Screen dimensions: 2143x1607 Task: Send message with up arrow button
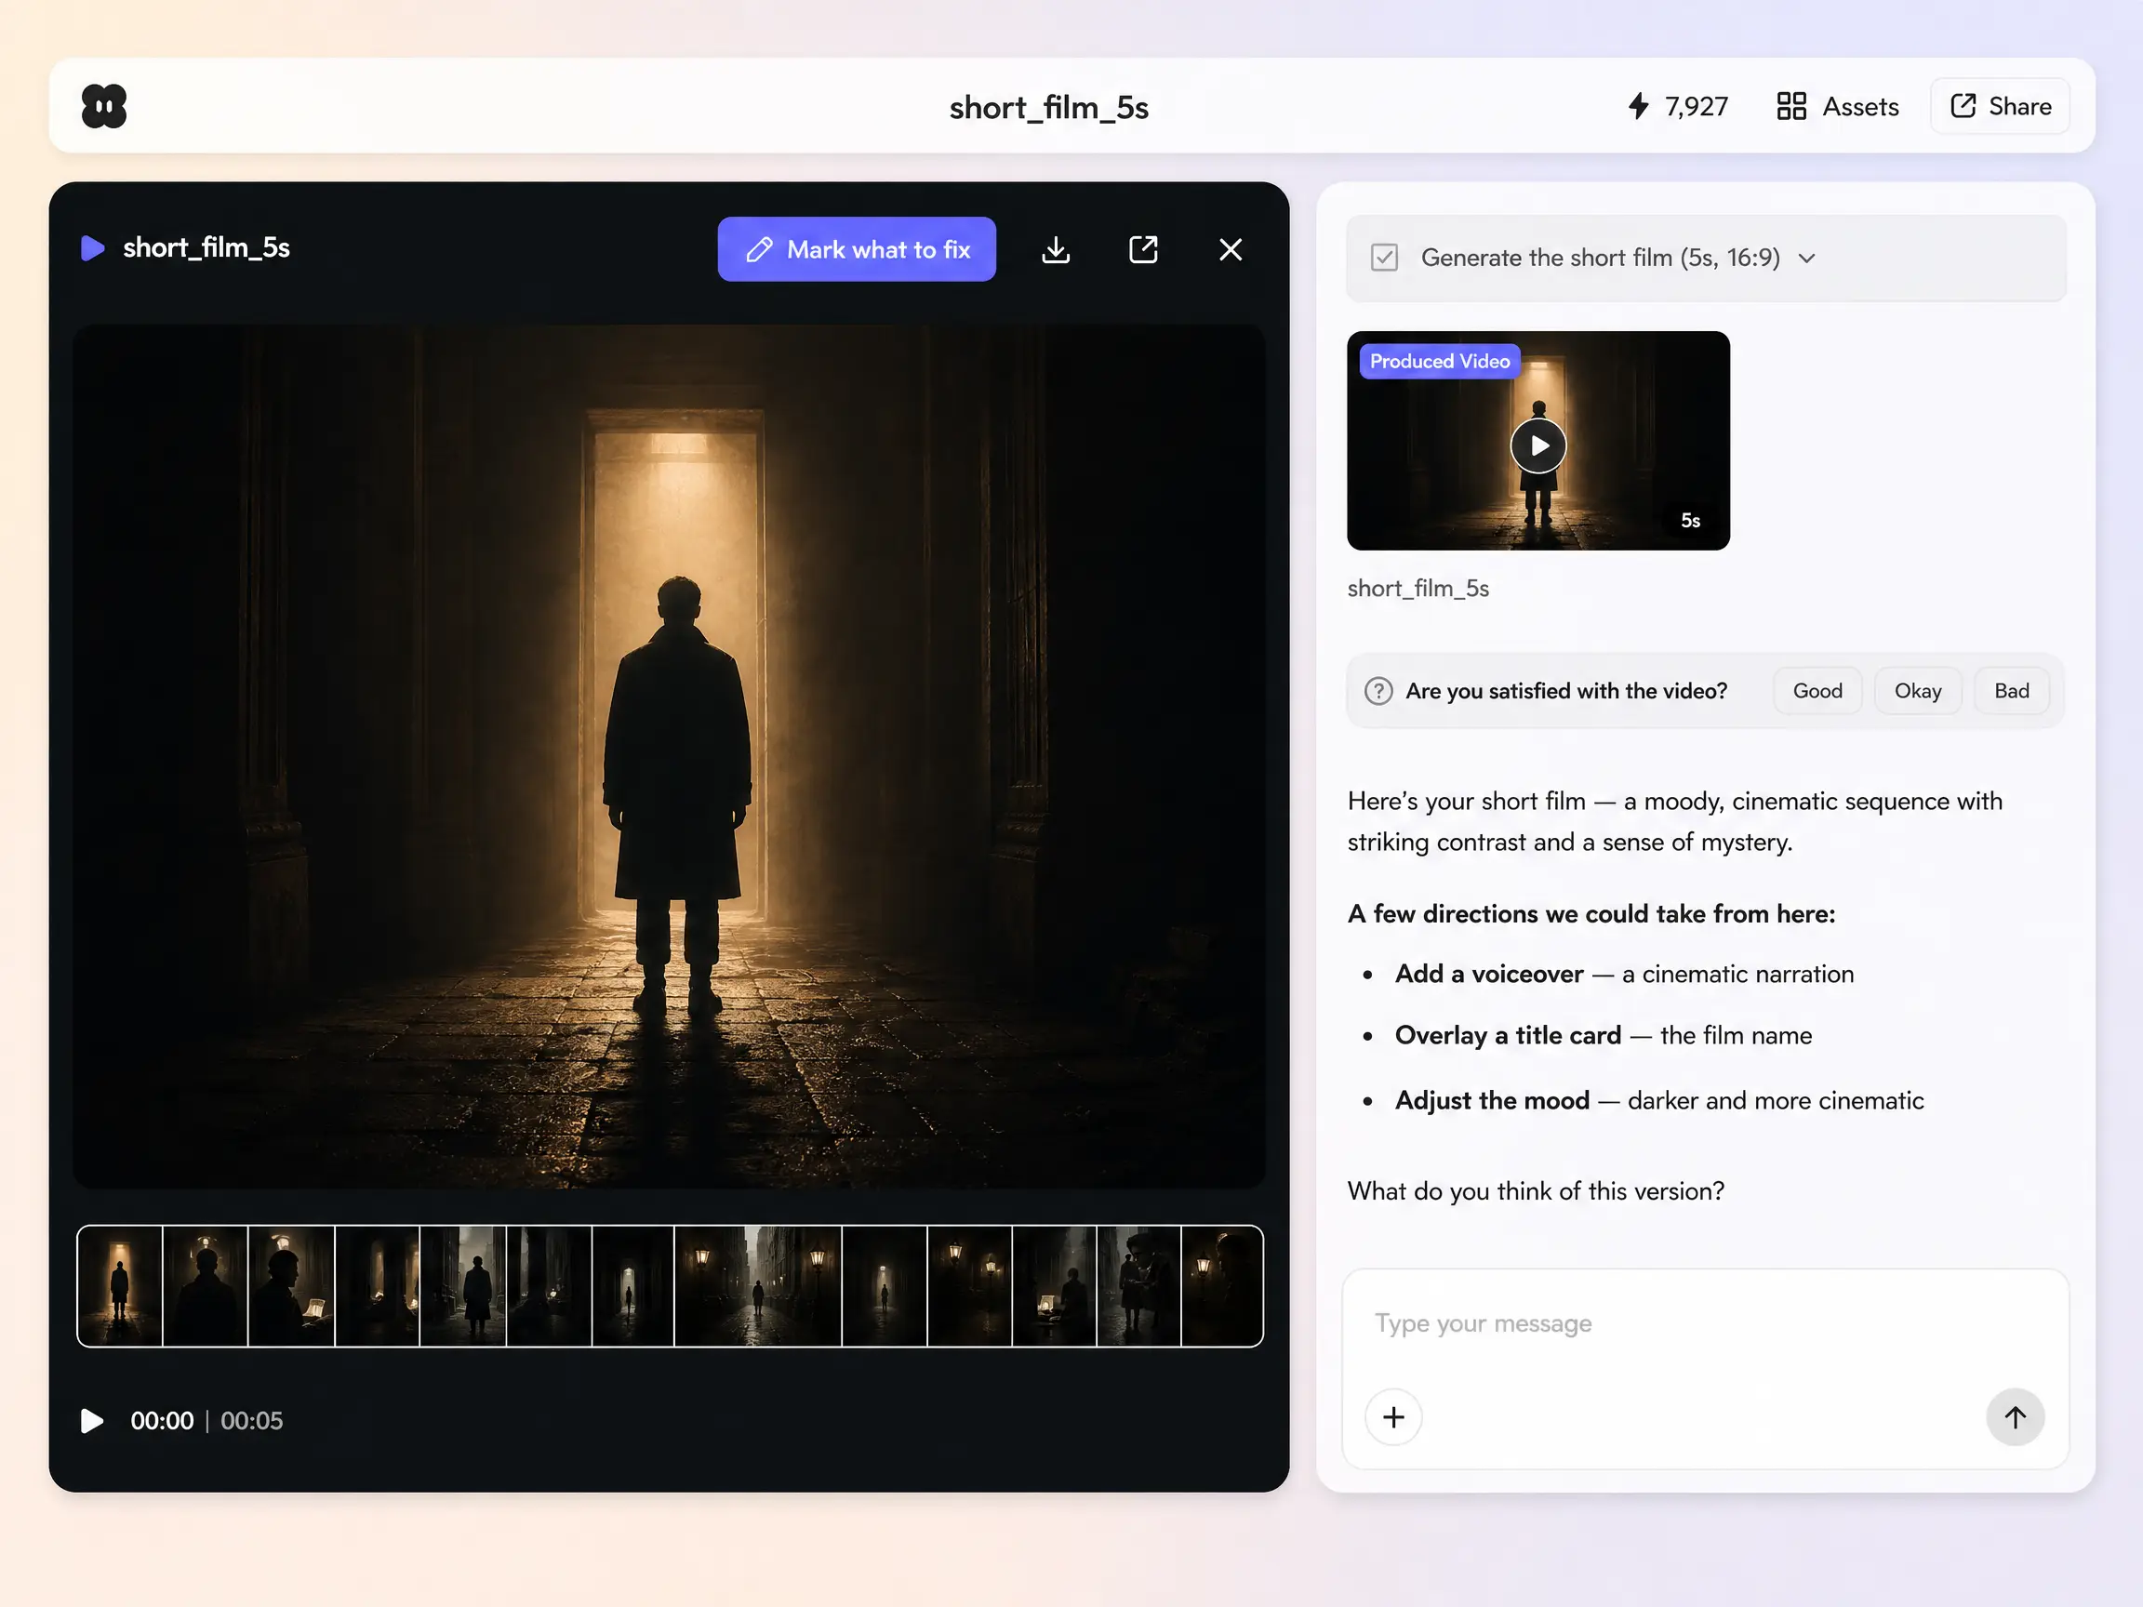[2016, 1417]
